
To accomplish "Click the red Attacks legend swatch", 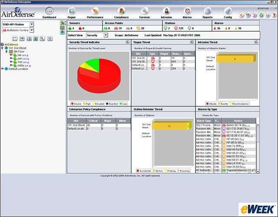I will pyautogui.click(x=207, y=104).
